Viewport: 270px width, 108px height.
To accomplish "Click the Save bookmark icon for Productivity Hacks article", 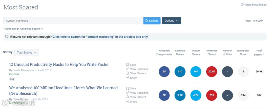I will tap(127, 65).
